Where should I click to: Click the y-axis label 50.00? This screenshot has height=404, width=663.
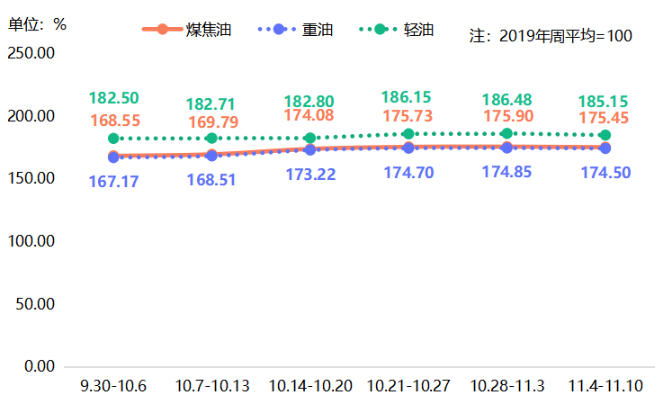click(x=35, y=304)
